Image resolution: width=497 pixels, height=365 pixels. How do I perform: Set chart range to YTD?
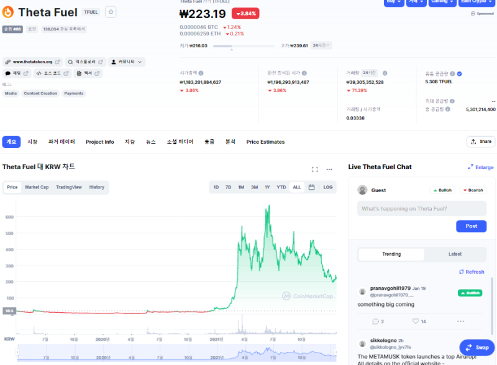pyautogui.click(x=281, y=187)
